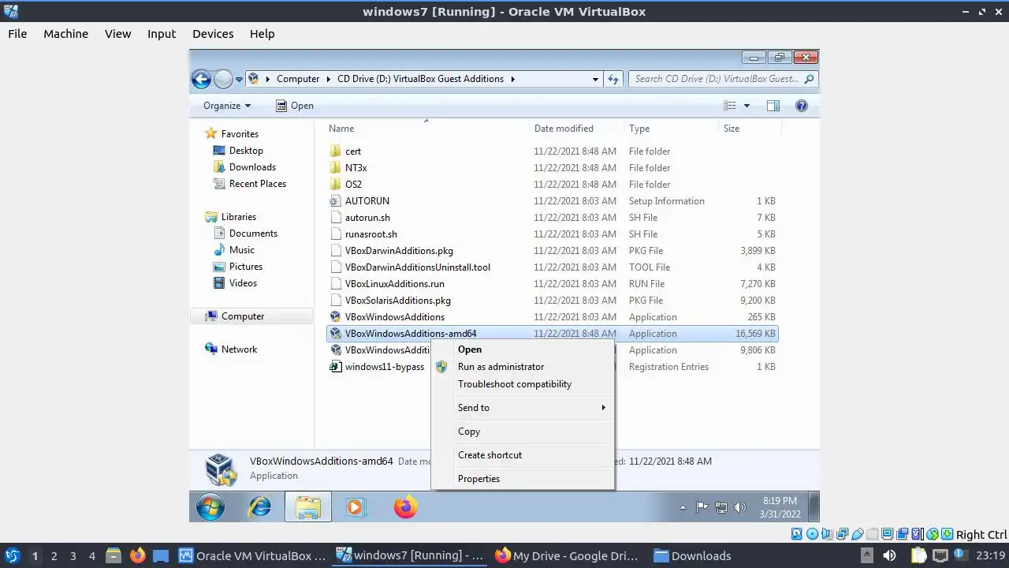Click VirtualBox keyboard capture green arrow
This screenshot has height=568, width=1009.
tap(948, 534)
